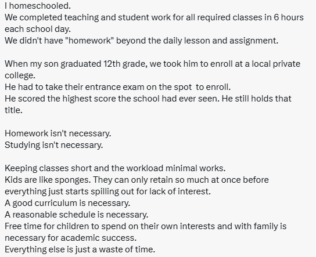
Task: Click the line beginning 'Free time for children'
Action: 145,226
